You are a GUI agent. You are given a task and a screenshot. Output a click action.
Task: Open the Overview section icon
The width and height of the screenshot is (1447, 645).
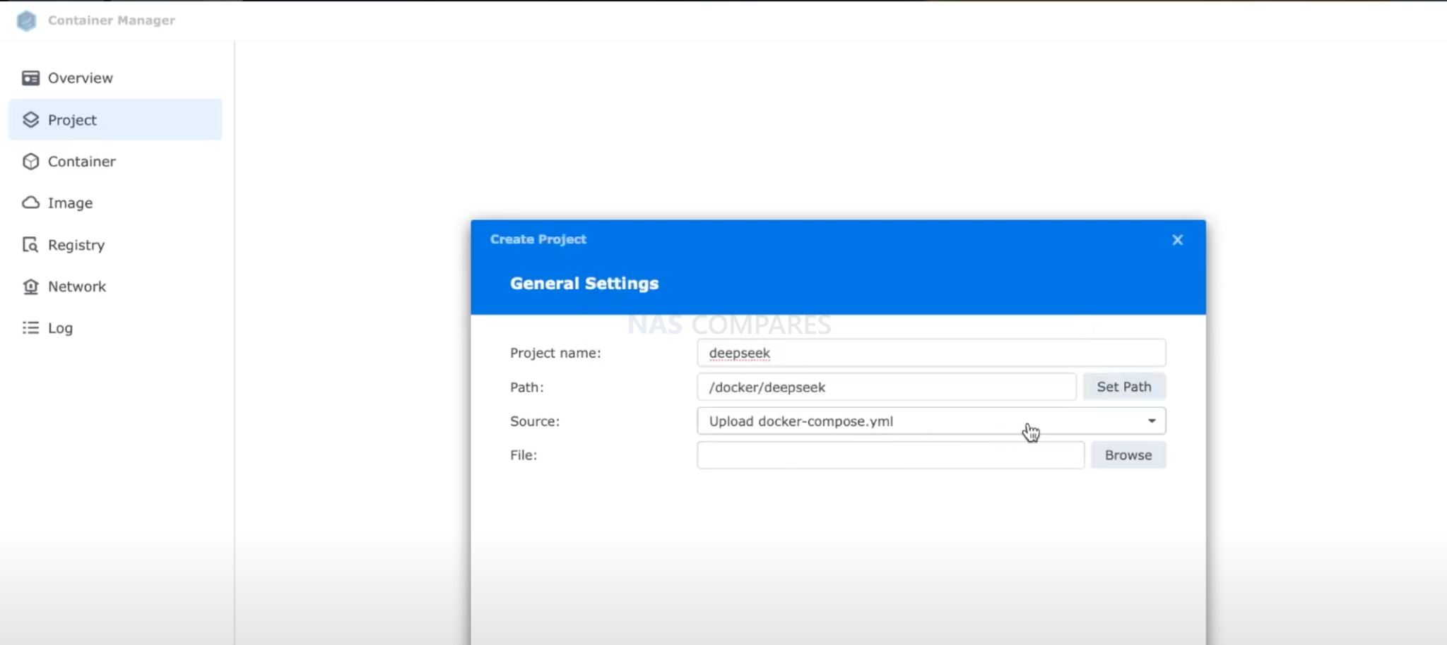click(x=30, y=78)
